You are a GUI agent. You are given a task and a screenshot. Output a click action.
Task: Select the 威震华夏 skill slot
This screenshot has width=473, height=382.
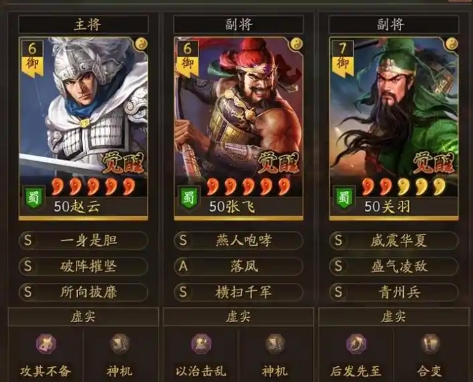[394, 241]
